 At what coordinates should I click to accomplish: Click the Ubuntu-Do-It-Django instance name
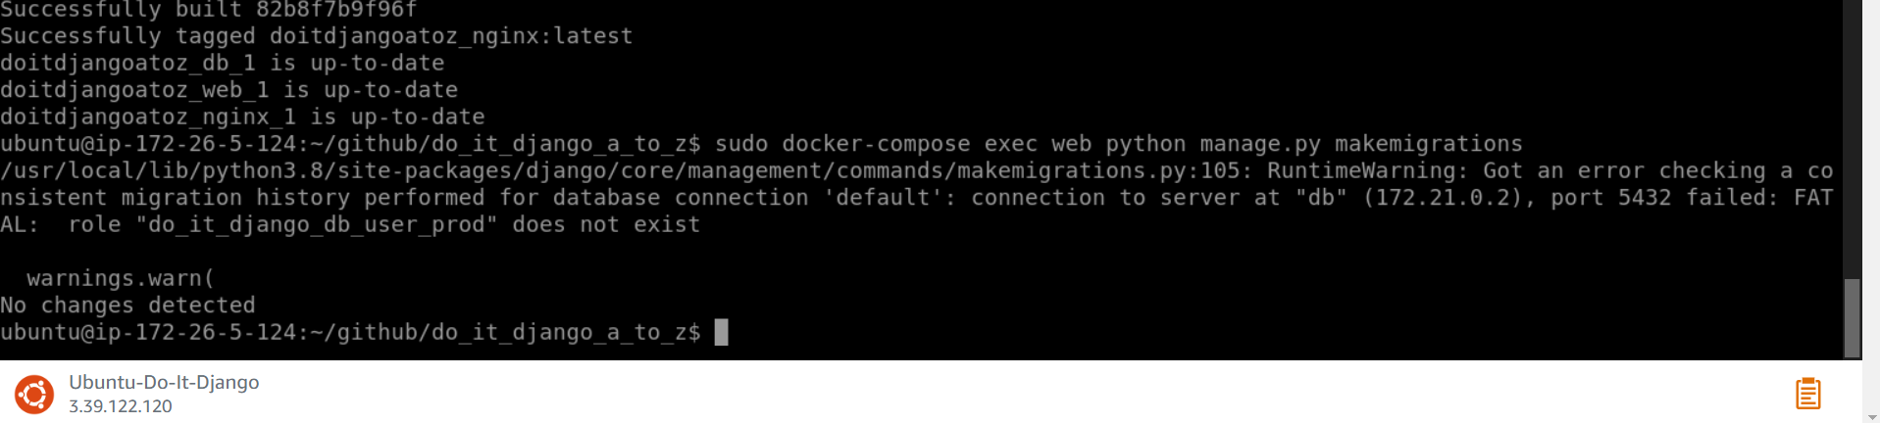click(164, 382)
